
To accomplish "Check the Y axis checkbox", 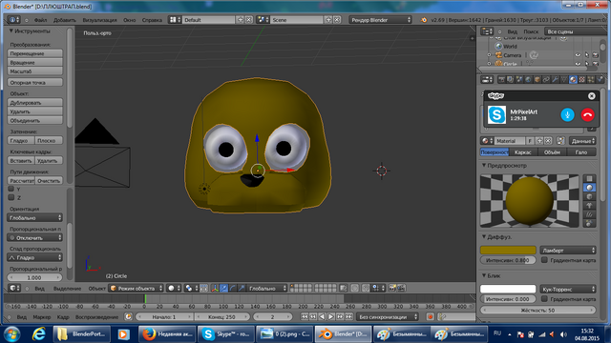I will (x=11, y=189).
